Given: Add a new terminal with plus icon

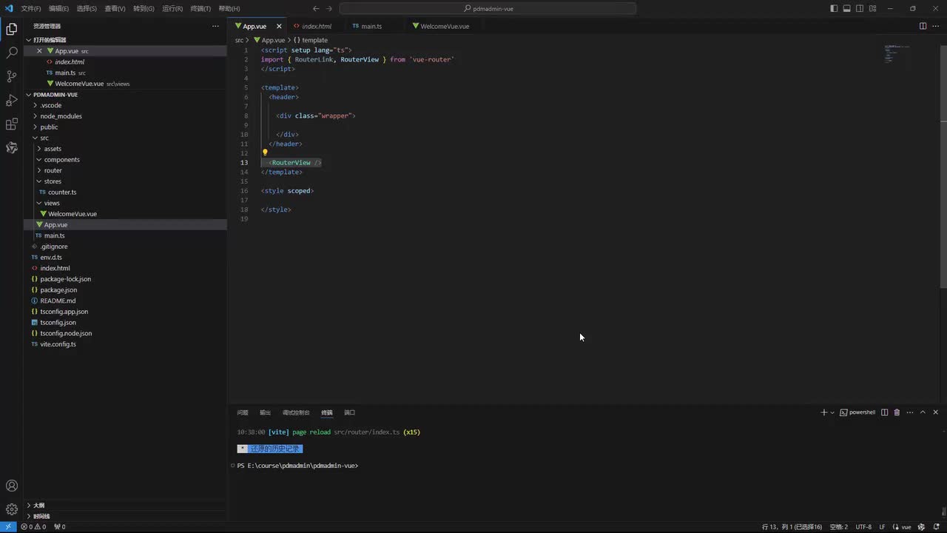Looking at the screenshot, I should tap(824, 412).
